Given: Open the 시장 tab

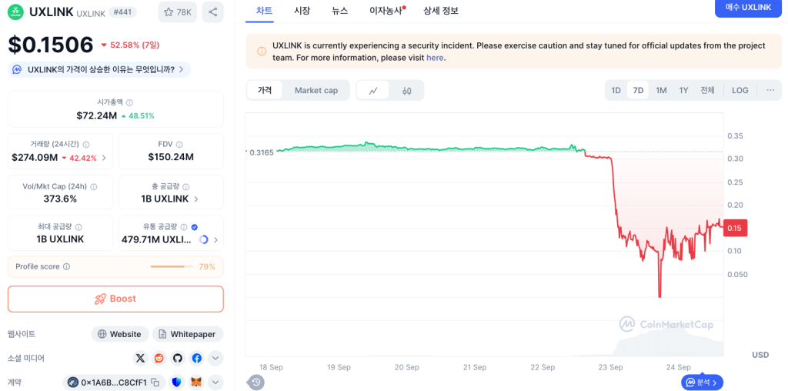Looking at the screenshot, I should [x=302, y=10].
